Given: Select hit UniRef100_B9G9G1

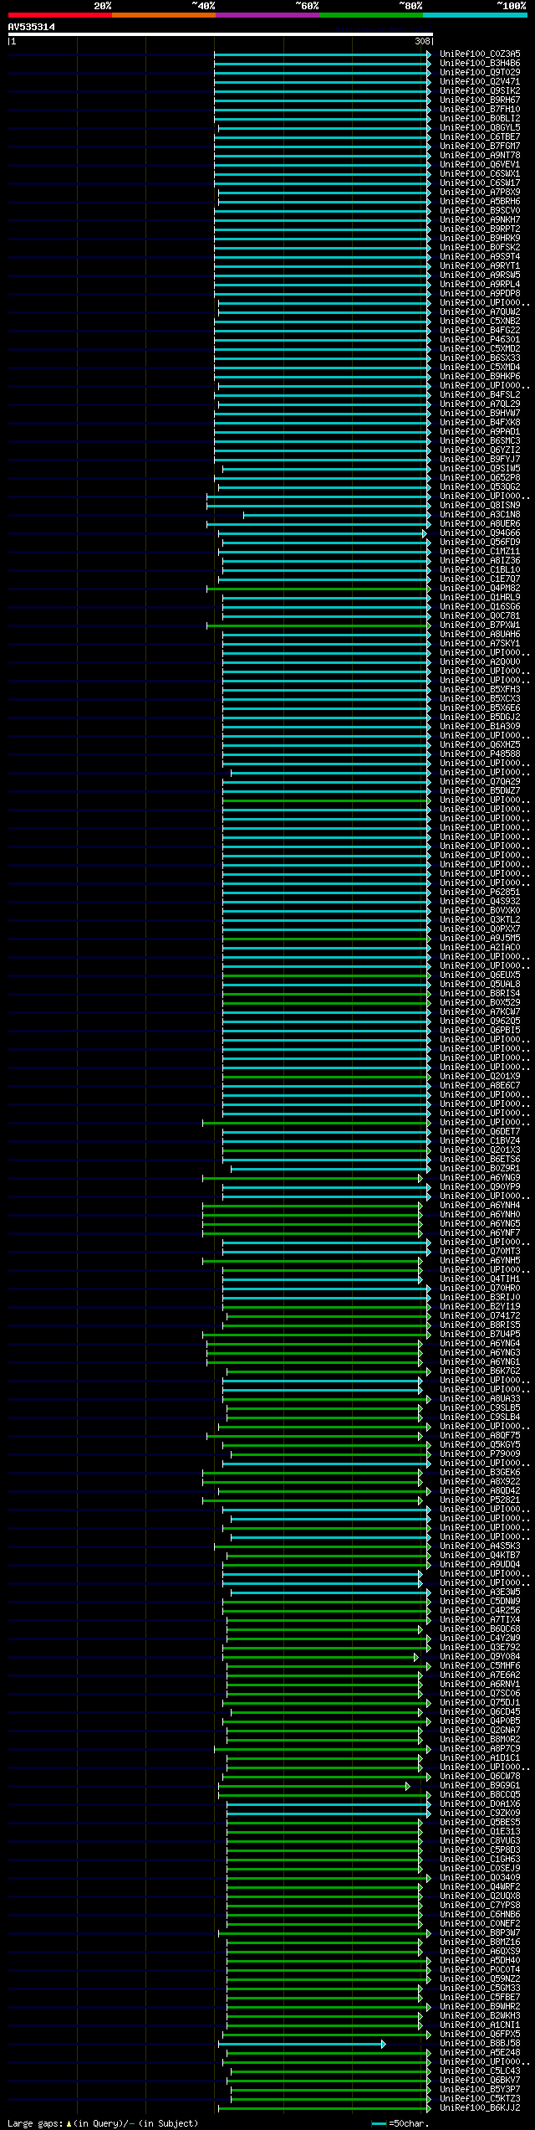Looking at the screenshot, I should click(480, 1786).
